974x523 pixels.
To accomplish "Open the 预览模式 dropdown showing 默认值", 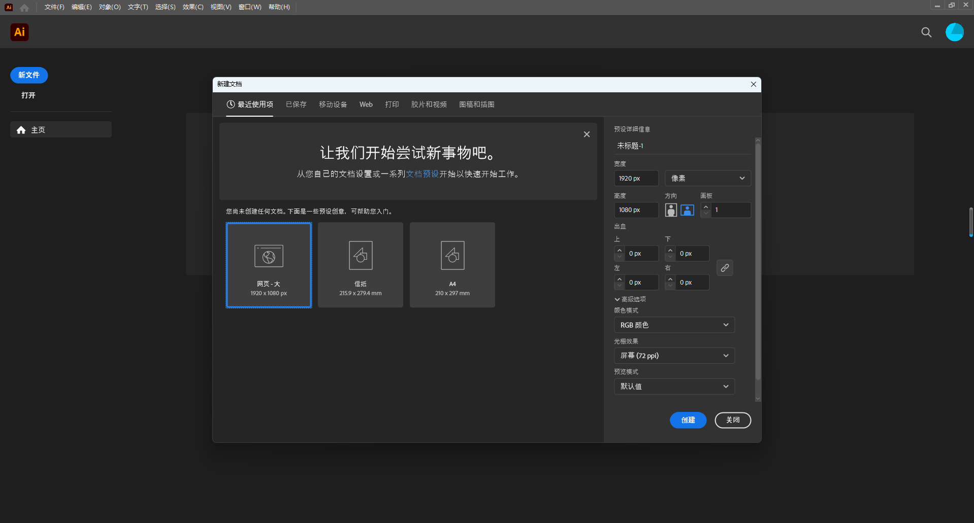I will 674,386.
